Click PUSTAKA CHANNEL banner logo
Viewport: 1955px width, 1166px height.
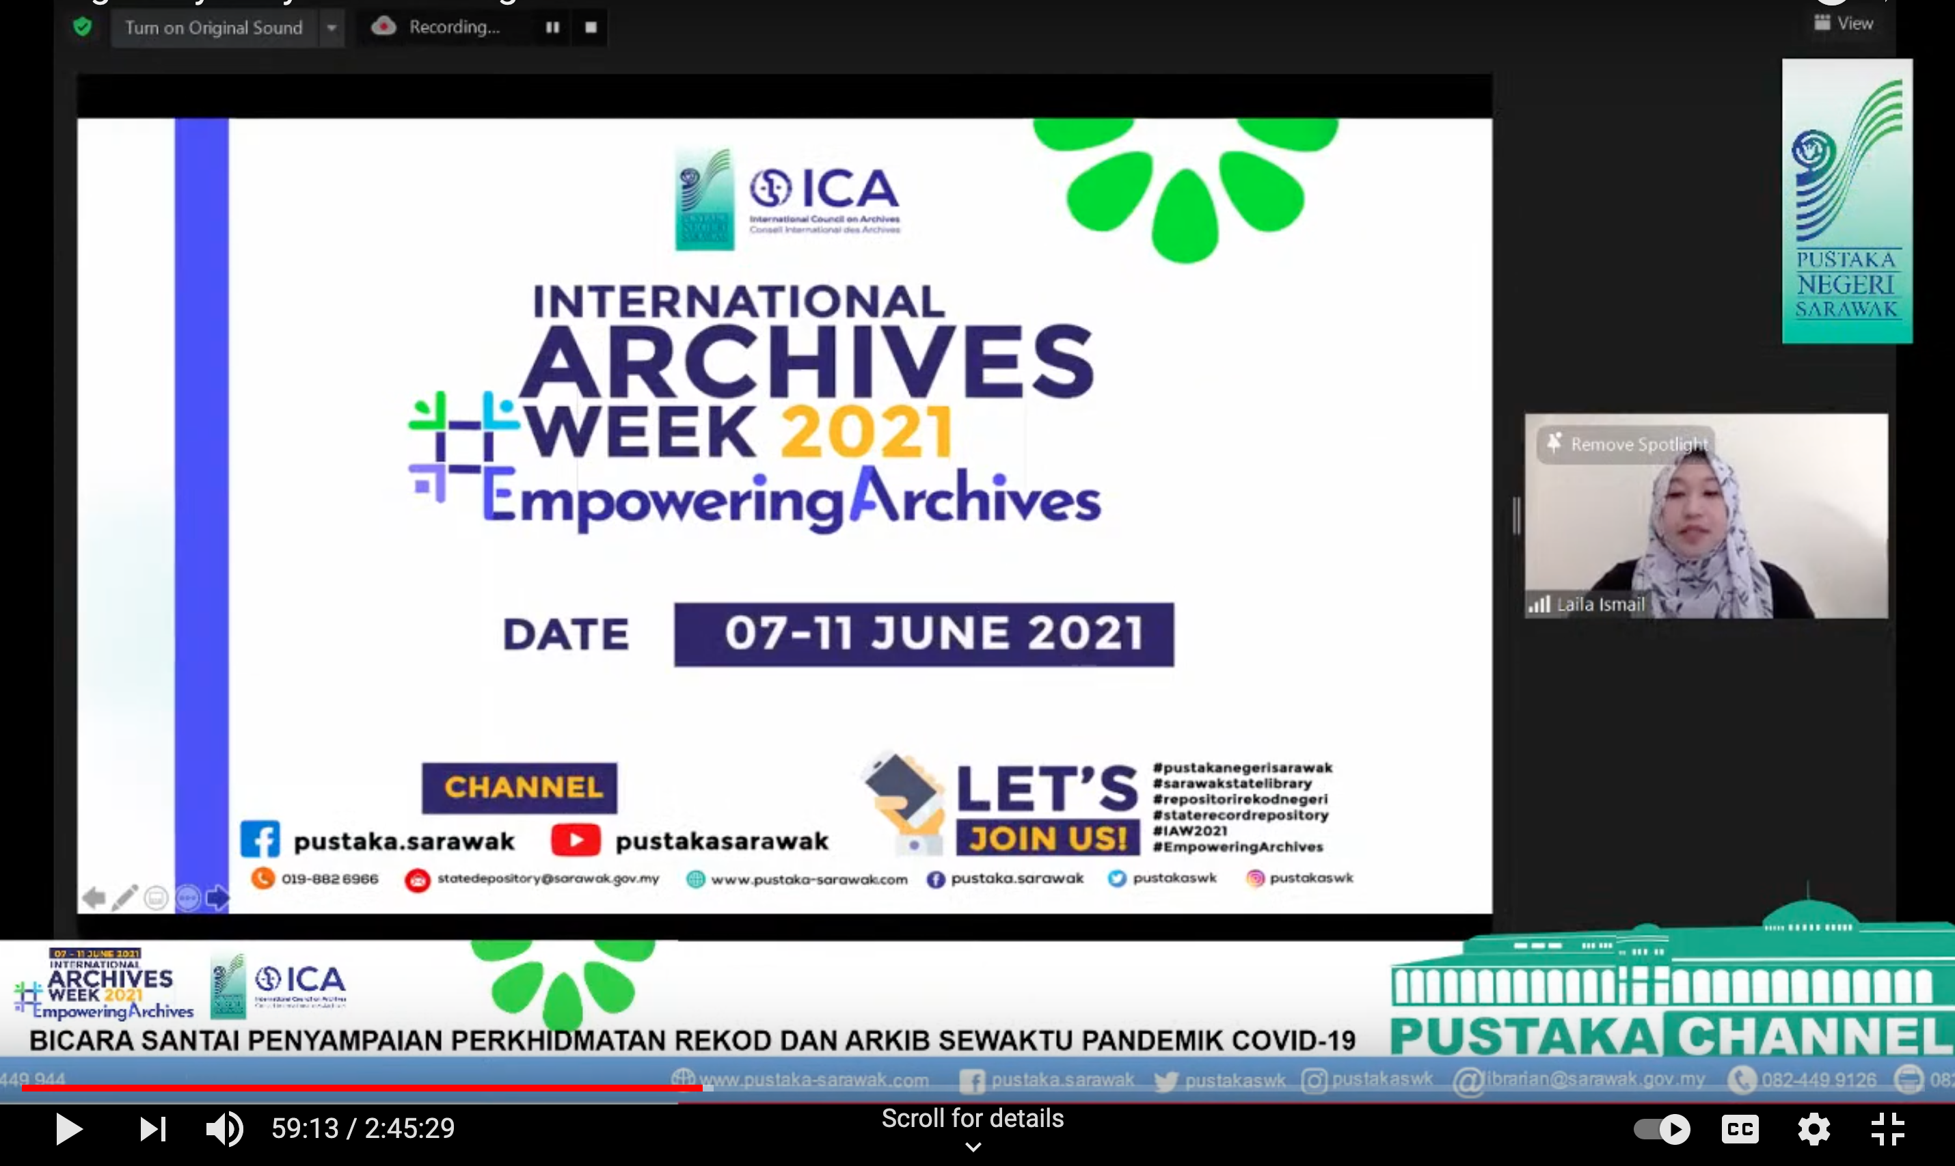pos(1672,1035)
